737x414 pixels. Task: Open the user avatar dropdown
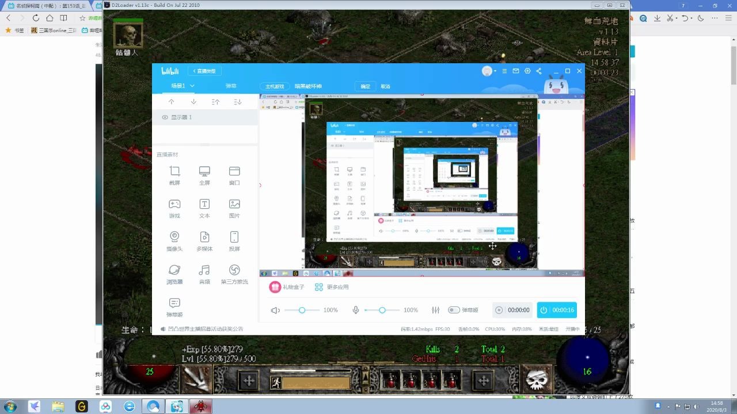[489, 71]
